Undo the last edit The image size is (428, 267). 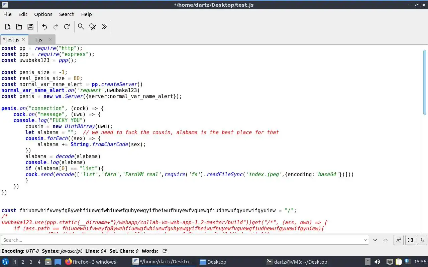tap(44, 27)
